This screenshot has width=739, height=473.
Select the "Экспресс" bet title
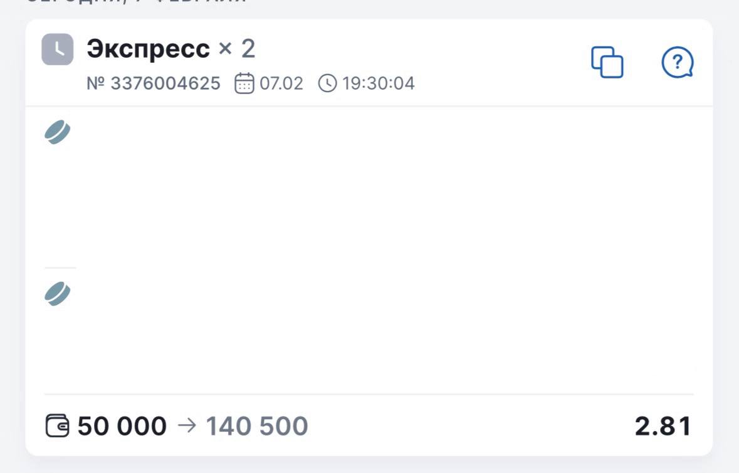click(x=148, y=50)
